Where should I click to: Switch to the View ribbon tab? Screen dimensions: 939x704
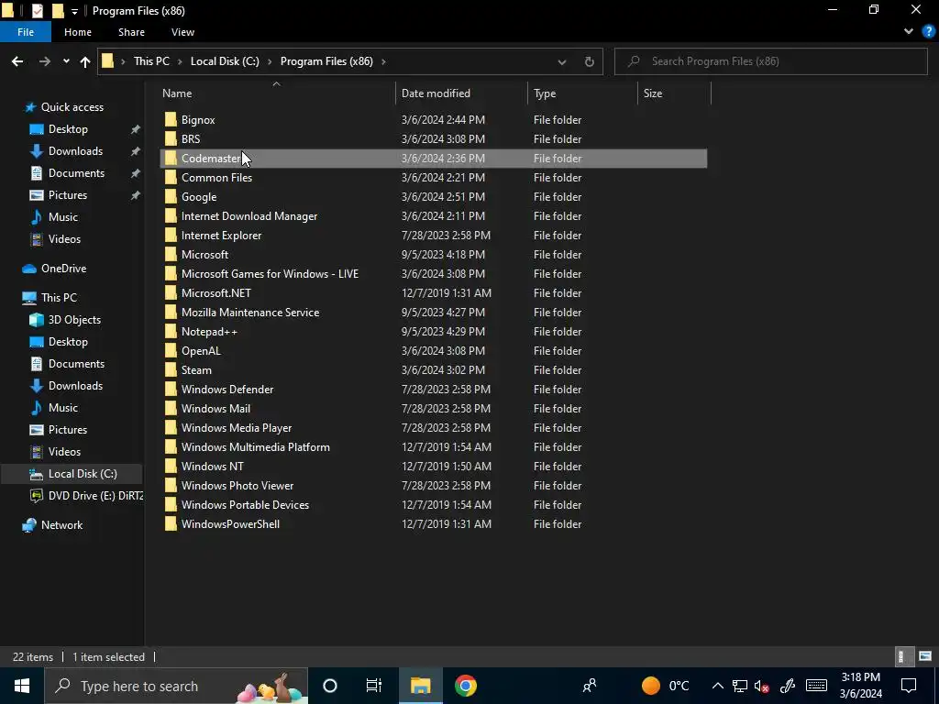(182, 32)
